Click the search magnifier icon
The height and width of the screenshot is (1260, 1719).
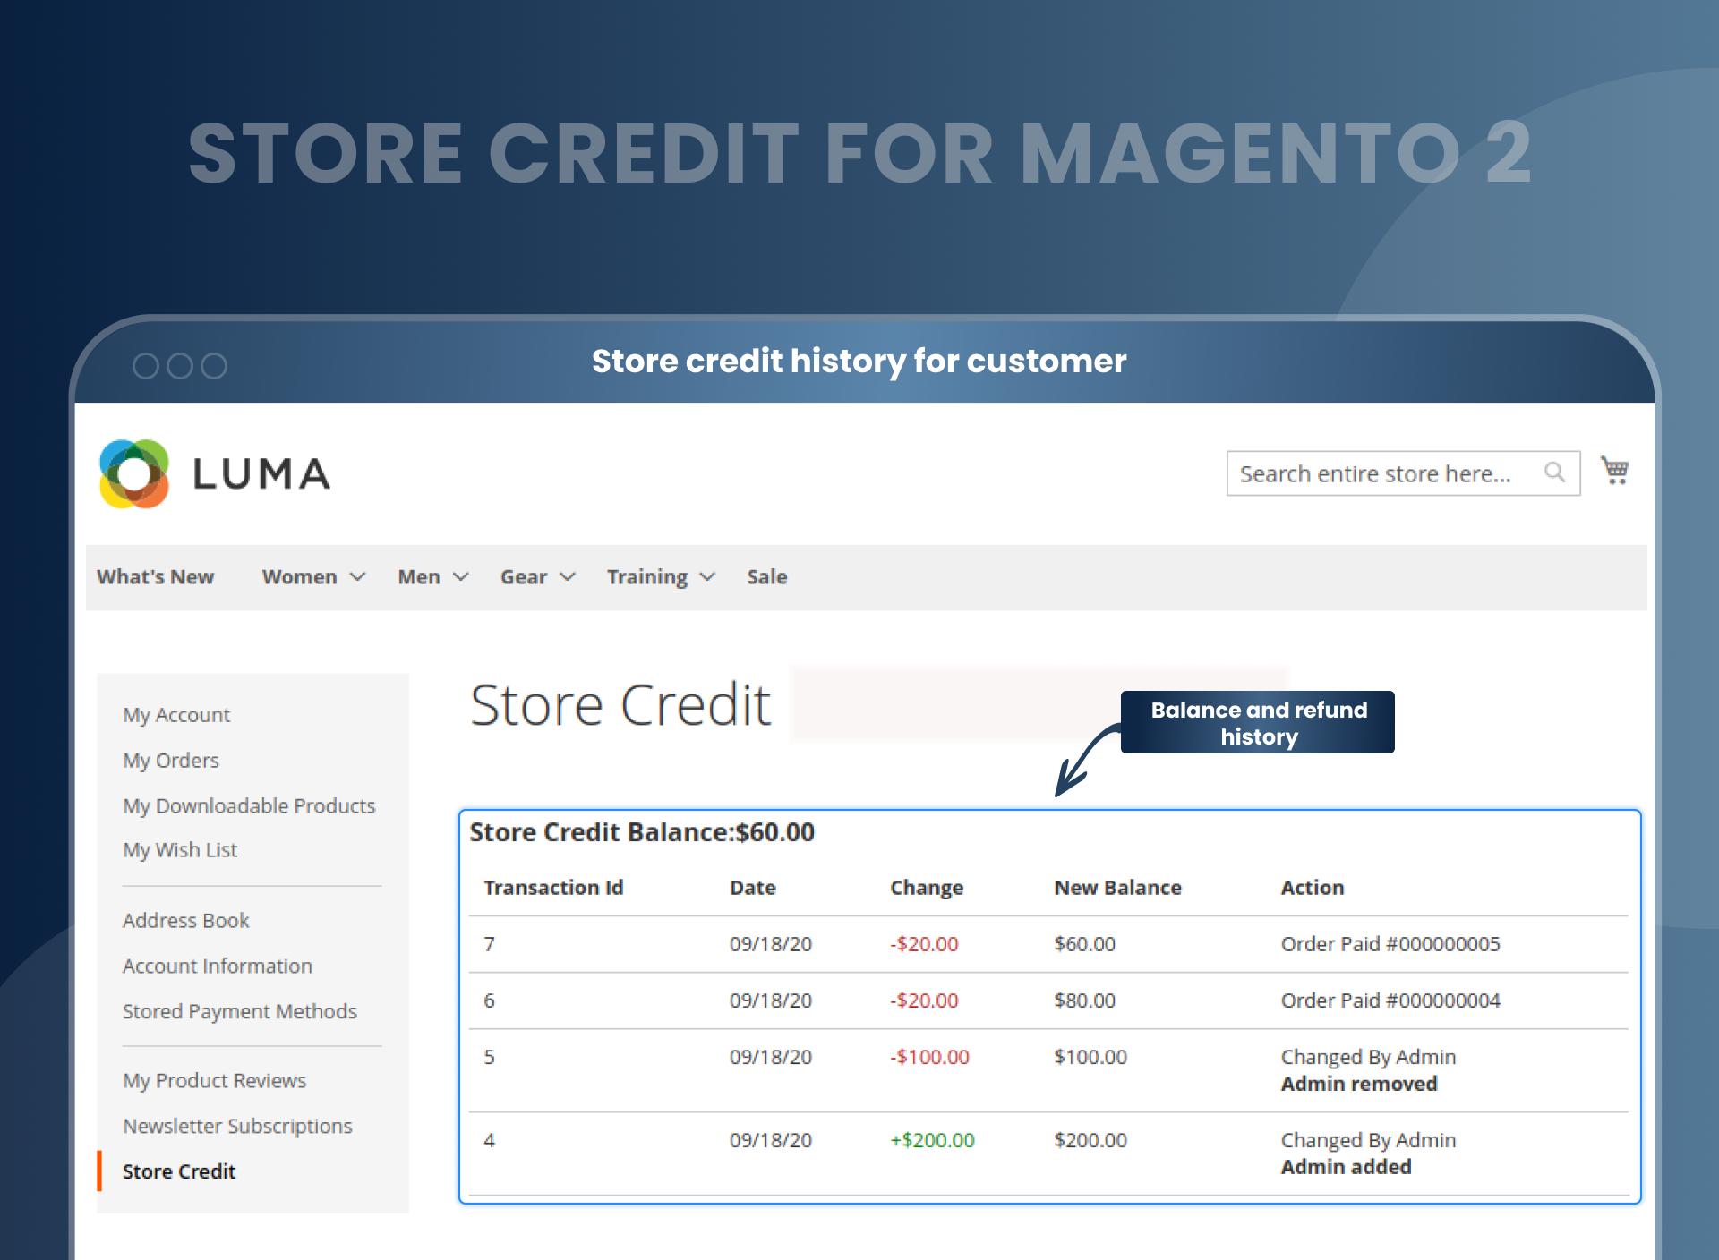1555,472
